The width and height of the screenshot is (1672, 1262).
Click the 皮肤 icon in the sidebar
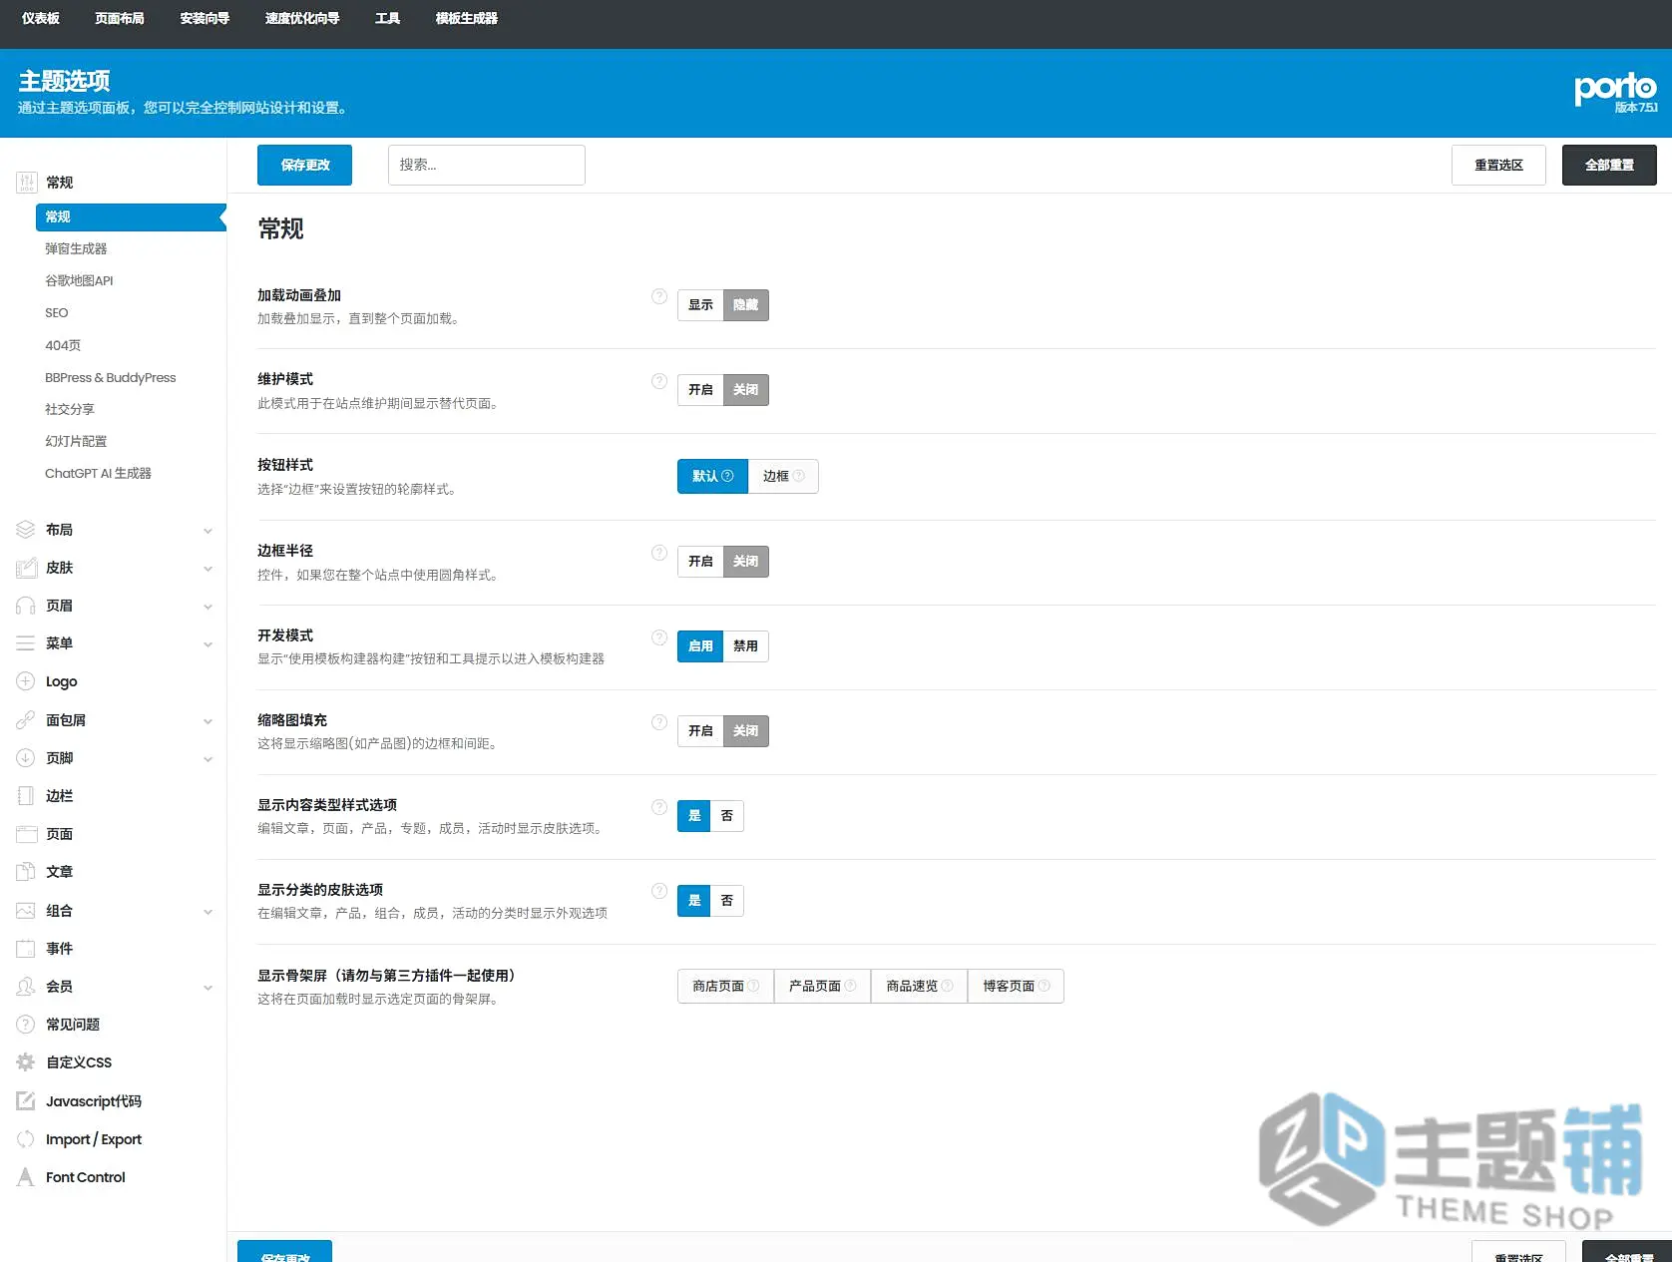click(x=26, y=568)
